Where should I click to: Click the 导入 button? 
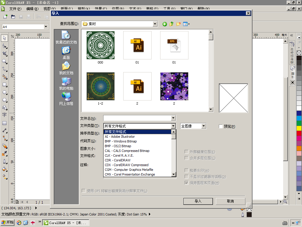[x=198, y=201]
